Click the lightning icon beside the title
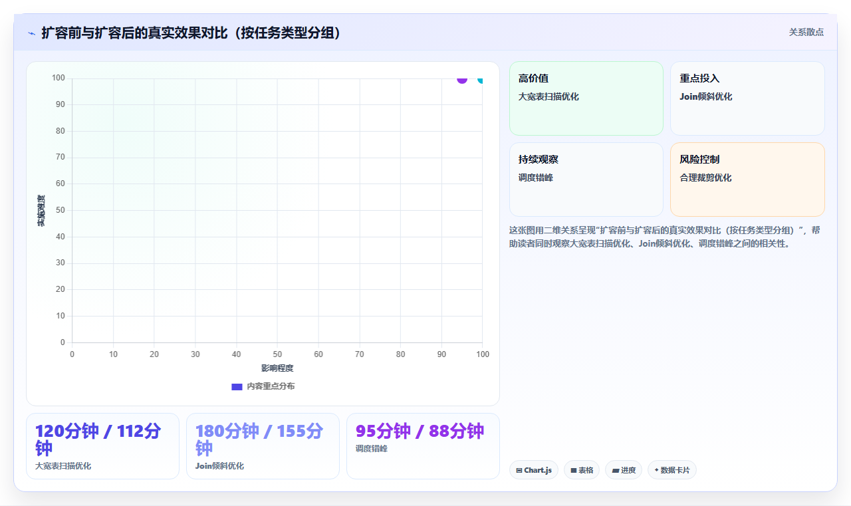Image resolution: width=851 pixels, height=506 pixels. [x=32, y=33]
